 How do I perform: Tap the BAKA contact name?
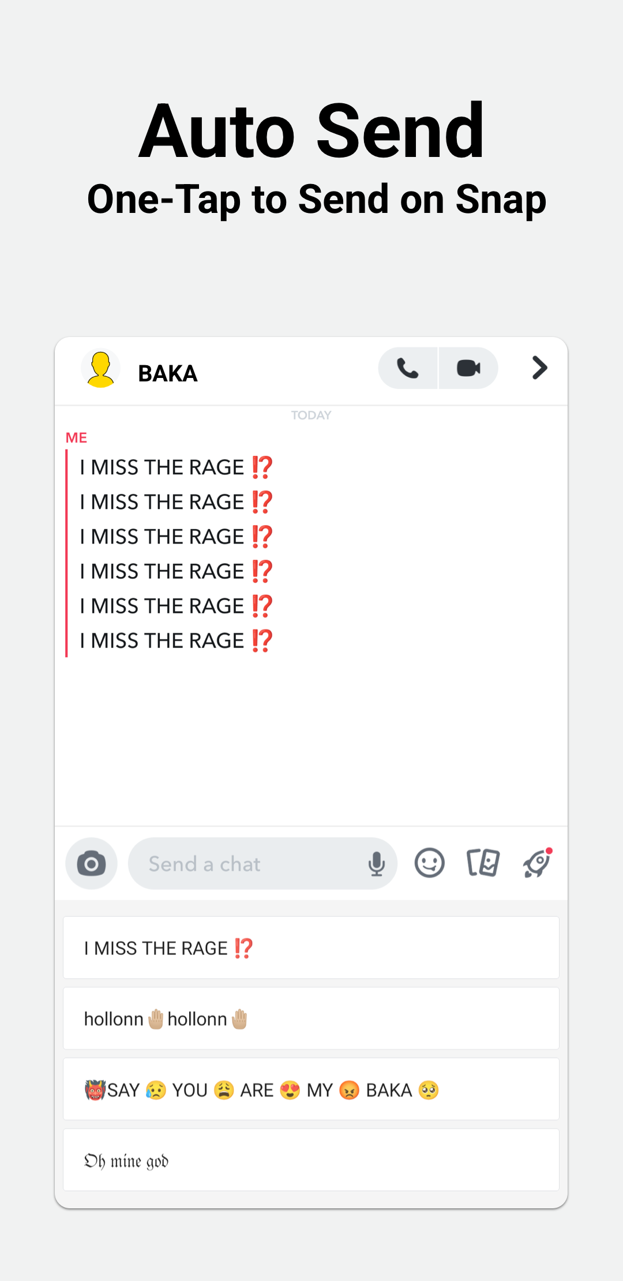(168, 374)
